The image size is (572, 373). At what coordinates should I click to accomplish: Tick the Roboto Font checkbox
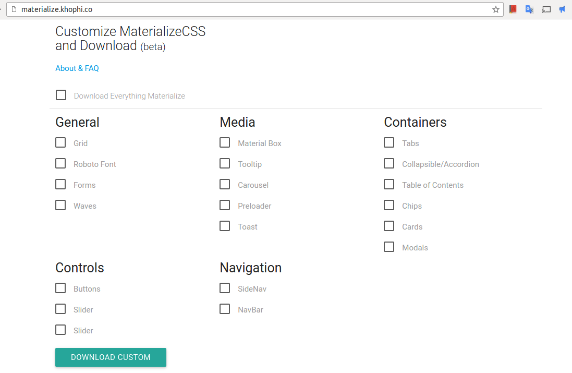point(60,163)
